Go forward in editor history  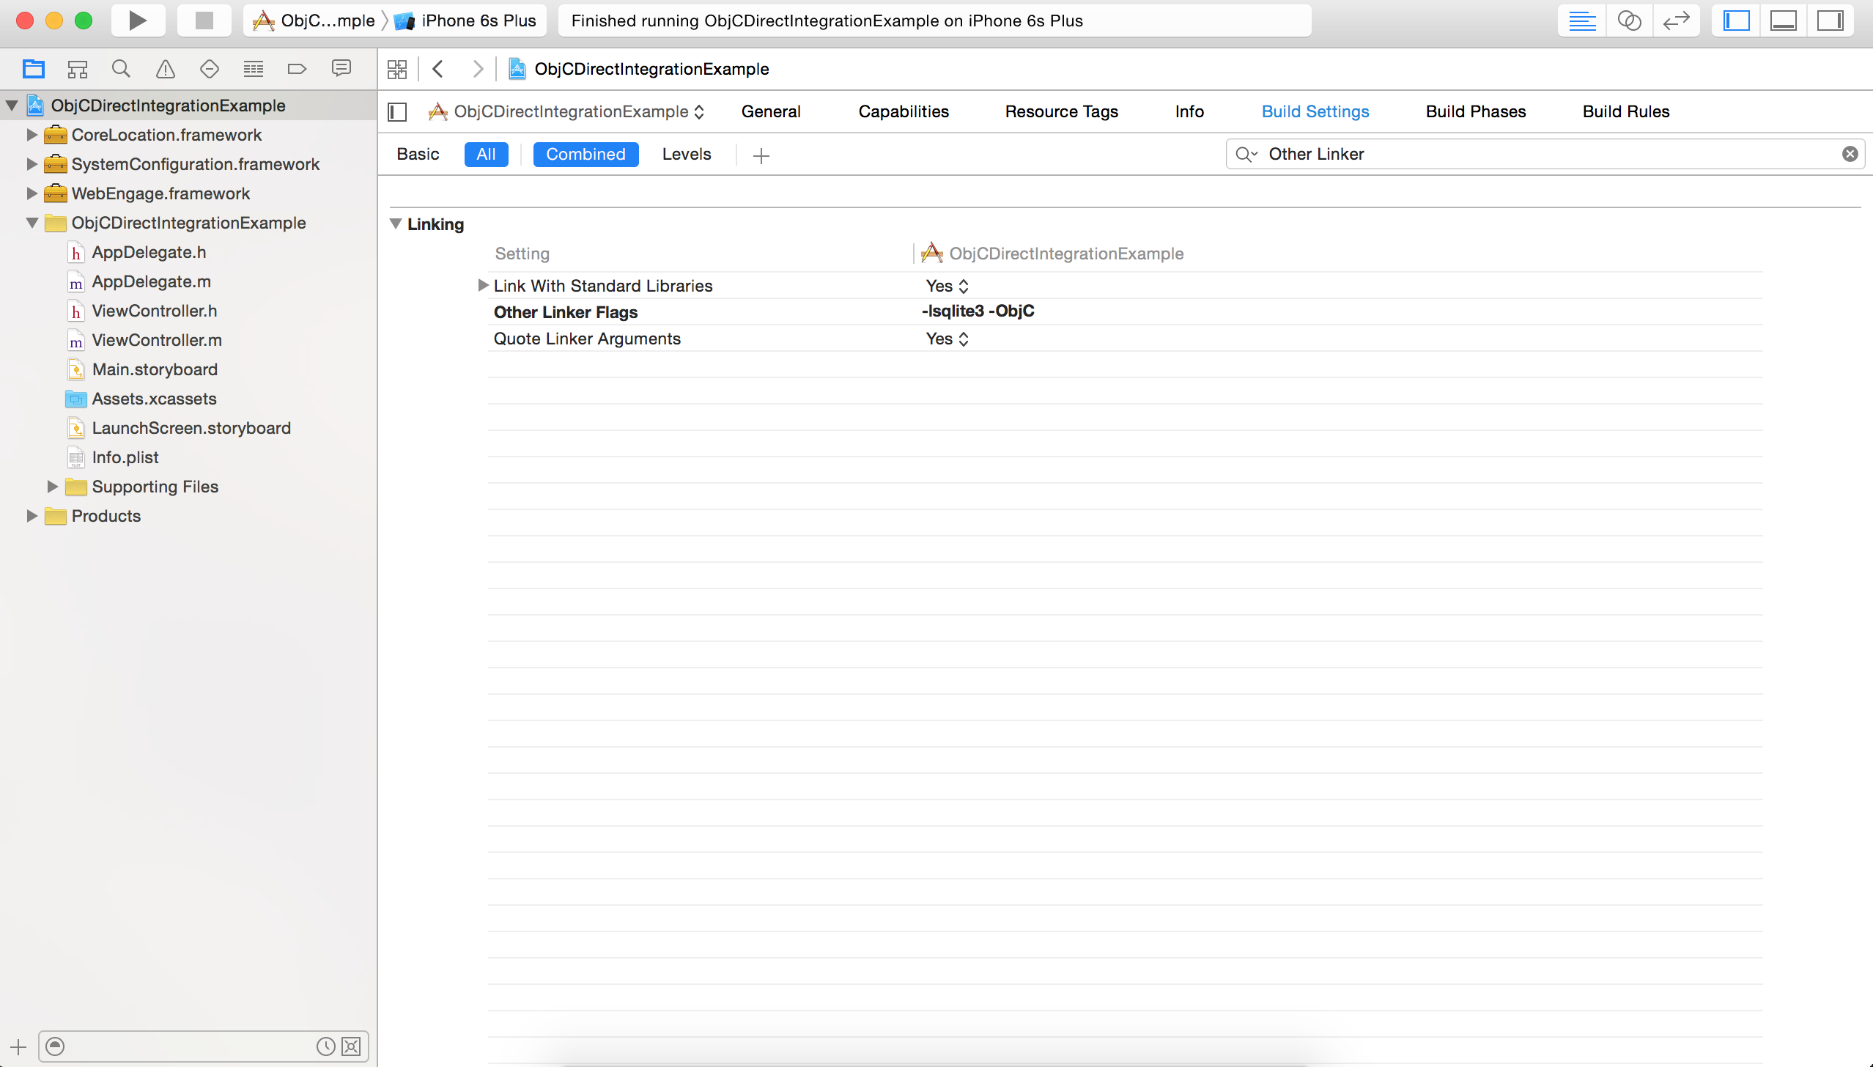click(x=478, y=69)
